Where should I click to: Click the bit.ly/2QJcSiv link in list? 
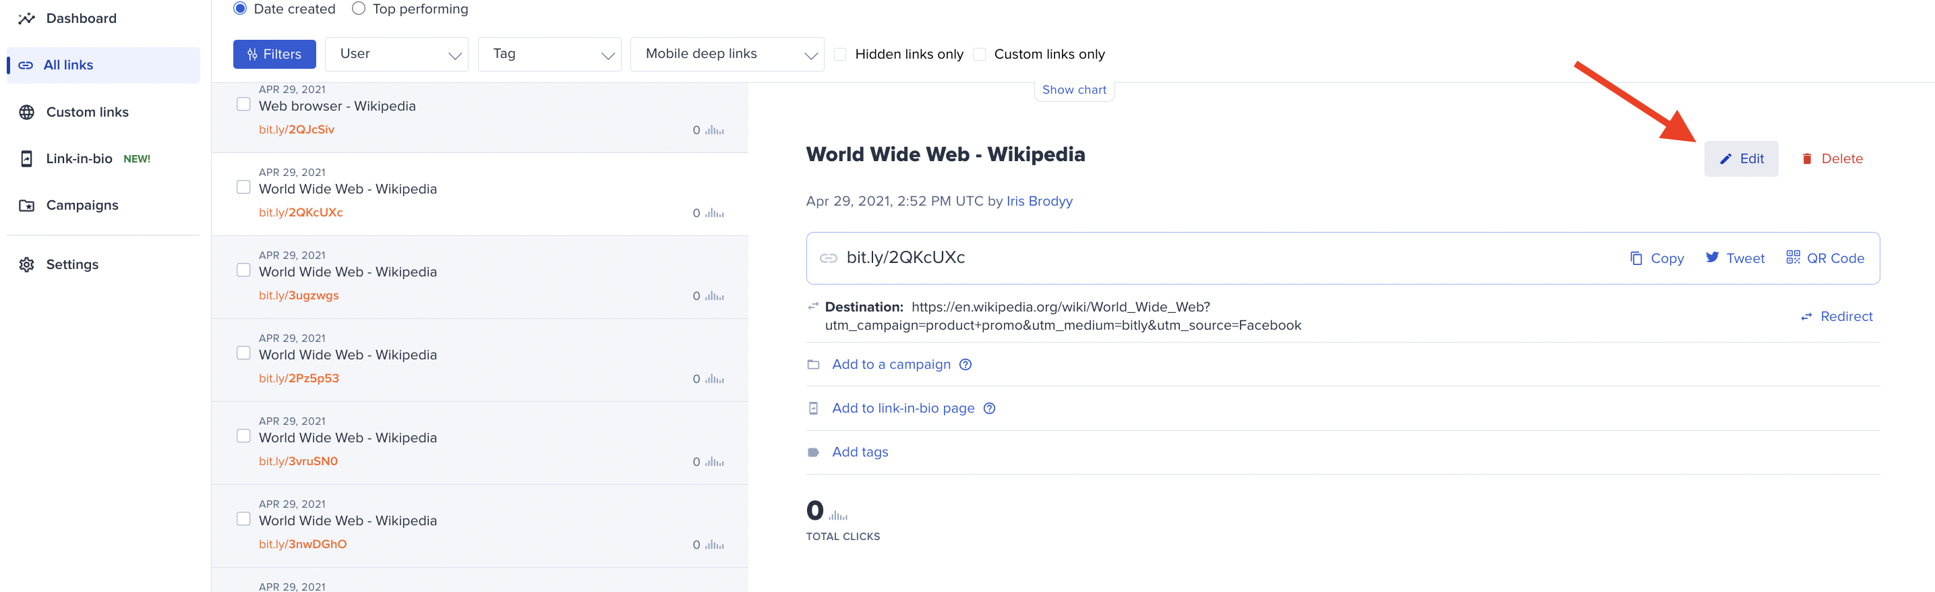pyautogui.click(x=297, y=130)
